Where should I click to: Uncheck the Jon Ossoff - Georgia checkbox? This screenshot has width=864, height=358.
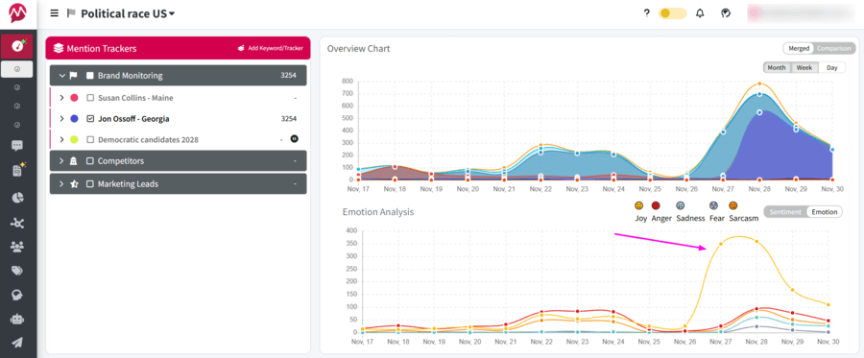pyautogui.click(x=90, y=118)
